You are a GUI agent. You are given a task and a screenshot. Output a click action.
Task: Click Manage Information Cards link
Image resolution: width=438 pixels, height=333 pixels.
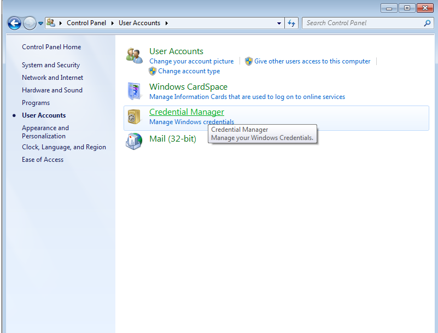point(247,97)
